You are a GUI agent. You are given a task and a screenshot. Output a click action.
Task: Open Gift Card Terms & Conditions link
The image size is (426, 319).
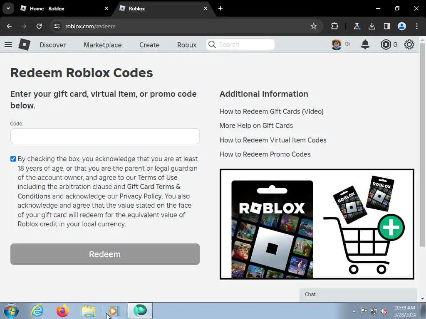[x=99, y=191]
